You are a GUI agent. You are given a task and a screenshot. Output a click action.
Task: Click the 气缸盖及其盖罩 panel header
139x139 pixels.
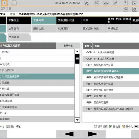click(x=28, y=46)
